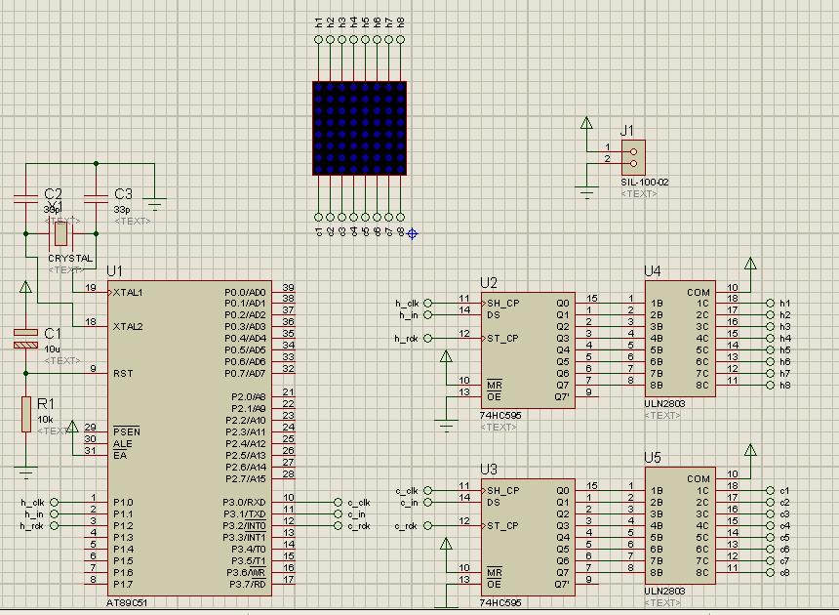The image size is (839, 615).
Task: Click the C1 10u electrolytic capacitor
Action: click(x=25, y=339)
